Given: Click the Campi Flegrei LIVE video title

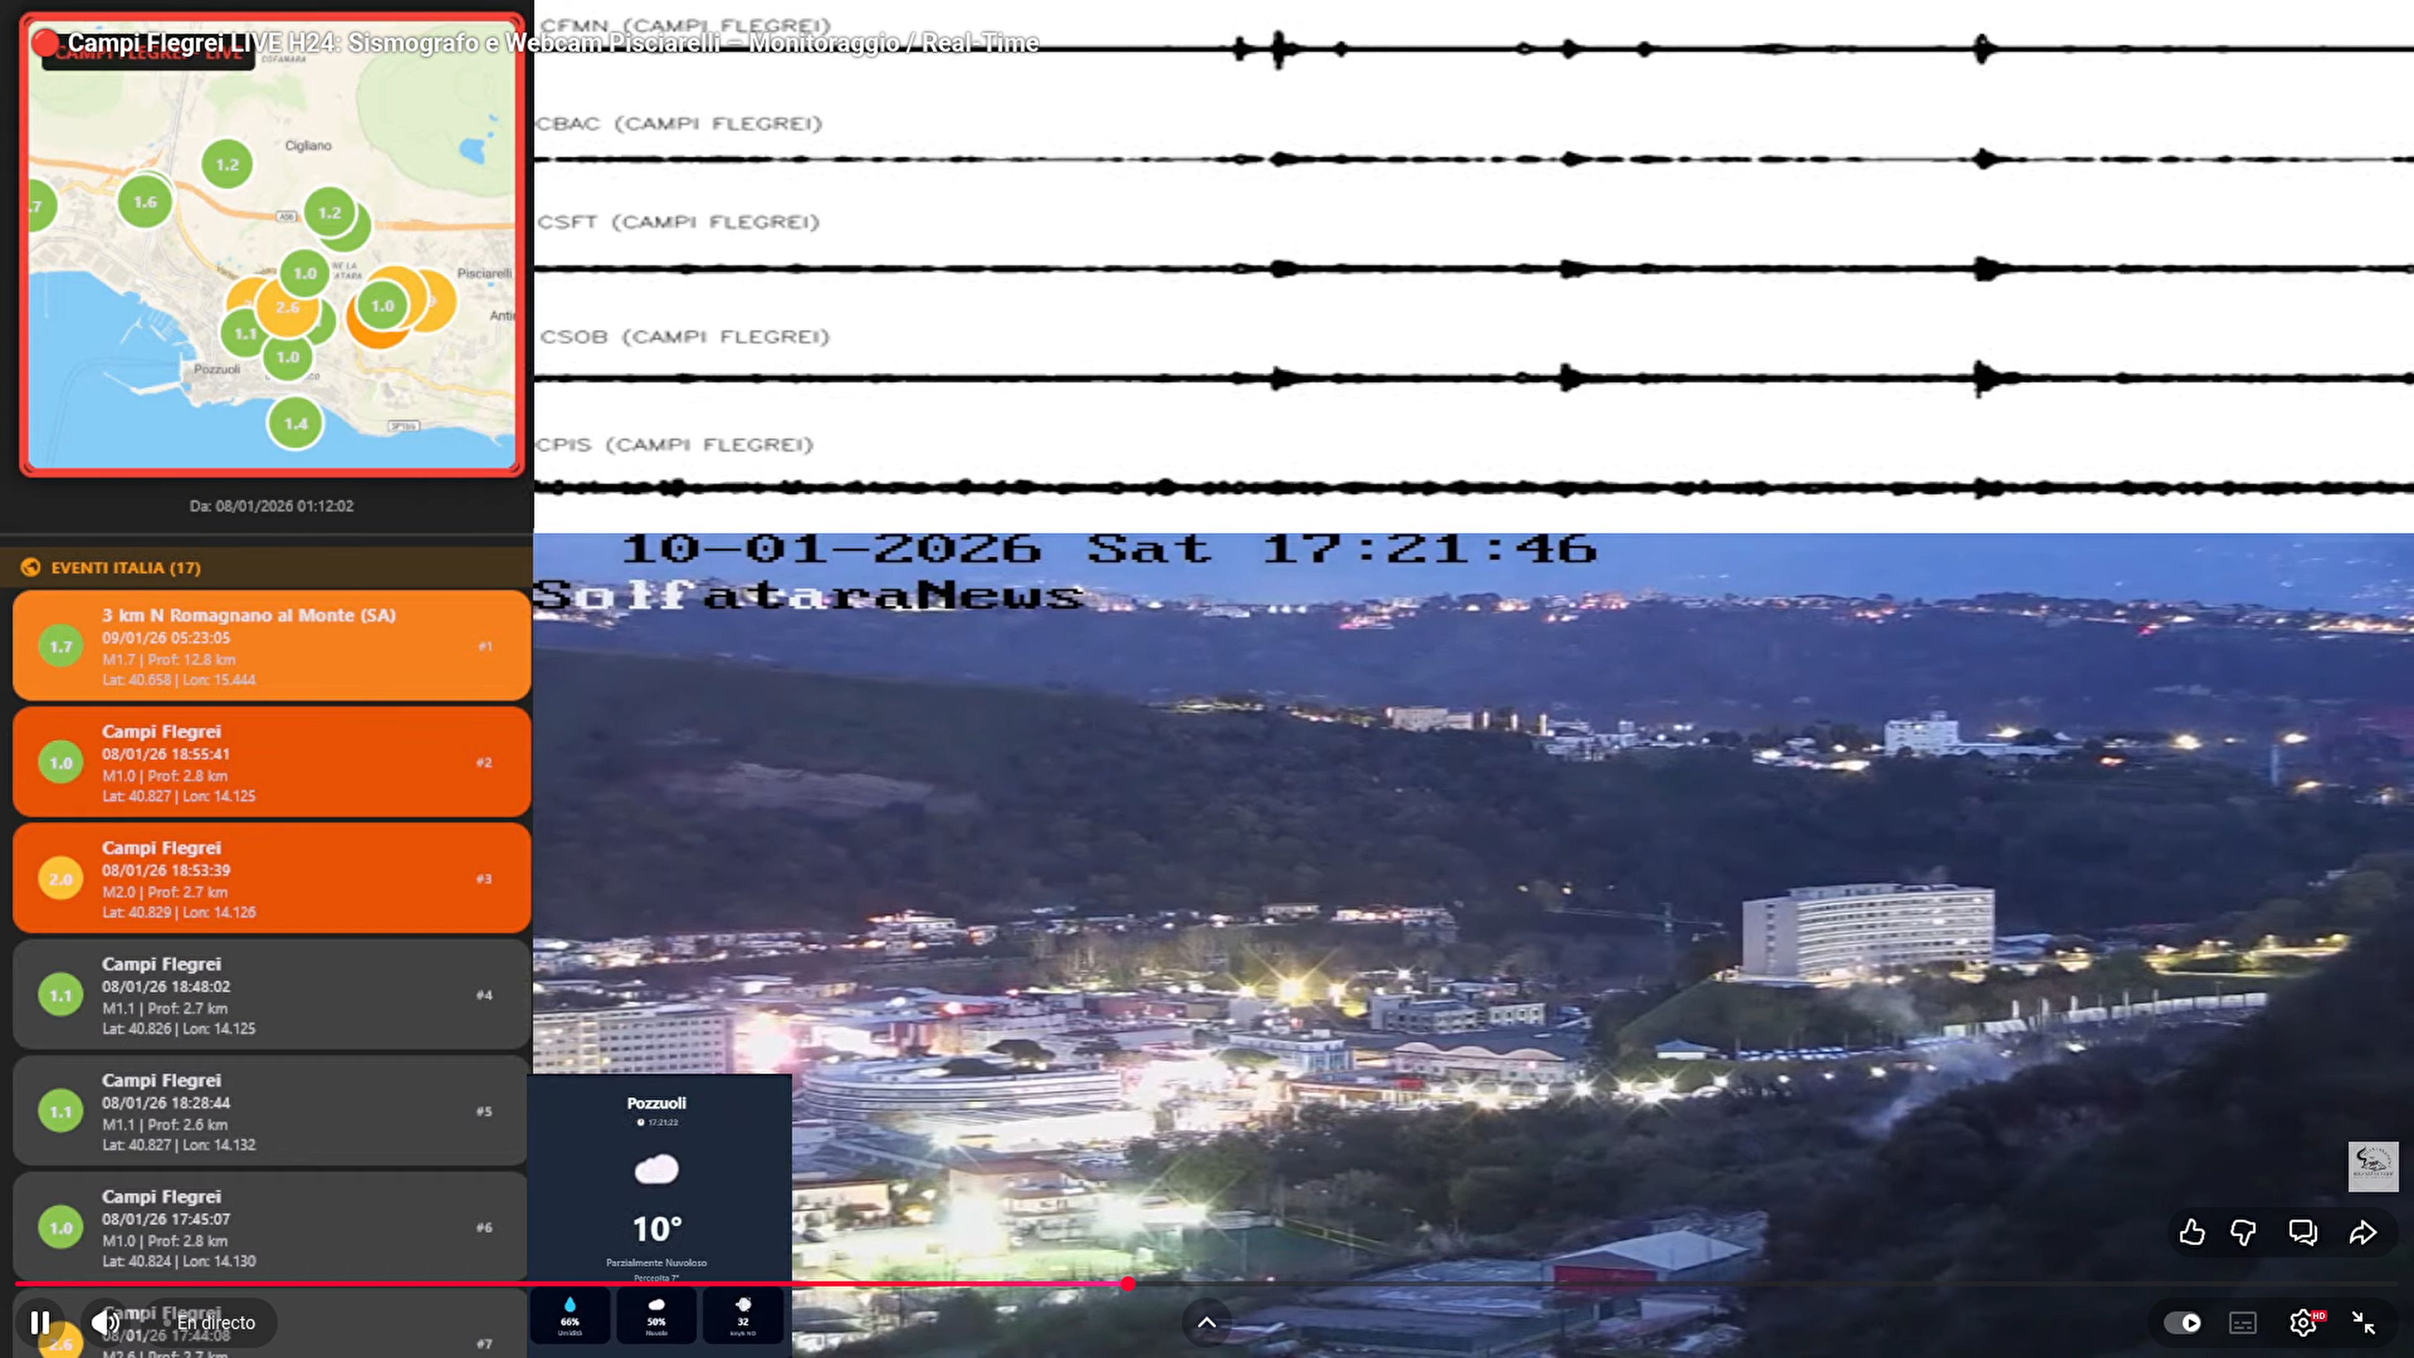Looking at the screenshot, I should click(553, 43).
